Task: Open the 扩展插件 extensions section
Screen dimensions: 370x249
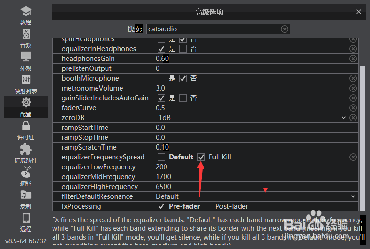Action: pyautogui.click(x=26, y=153)
